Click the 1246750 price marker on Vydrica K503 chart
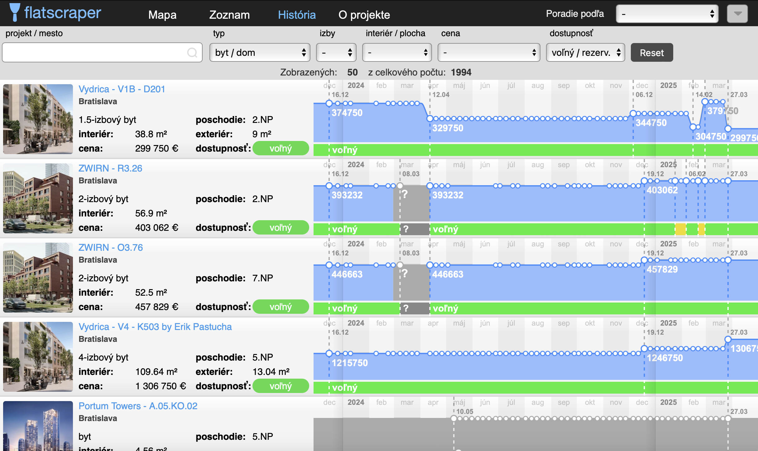 pyautogui.click(x=645, y=349)
